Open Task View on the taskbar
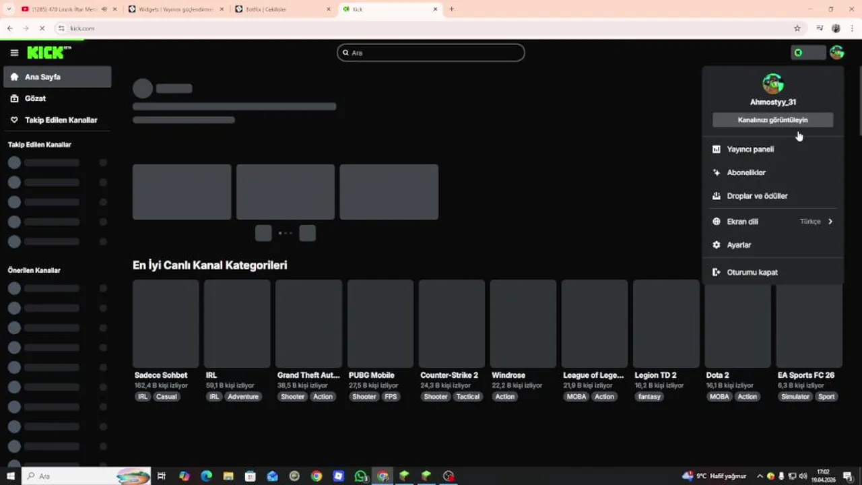Viewport: 862px width, 485px height. click(x=162, y=476)
